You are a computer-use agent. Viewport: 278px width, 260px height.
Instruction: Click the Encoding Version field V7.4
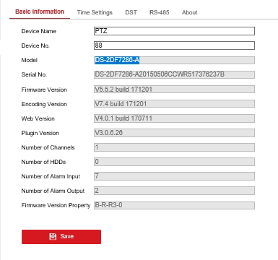tap(174, 104)
